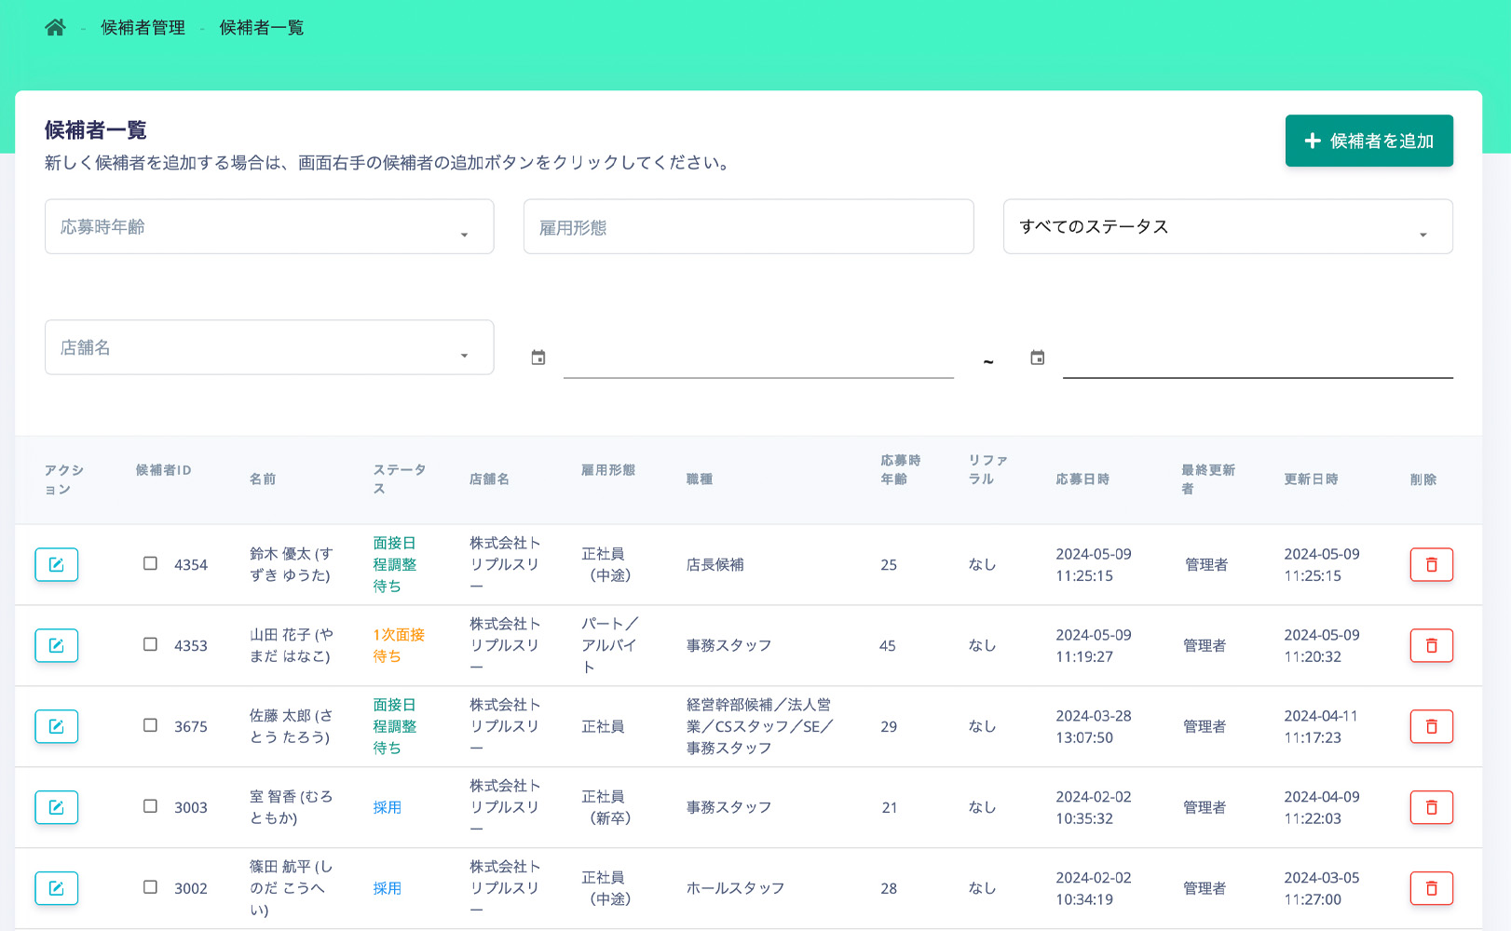Delete candidate 3675 with trash icon

tap(1432, 726)
